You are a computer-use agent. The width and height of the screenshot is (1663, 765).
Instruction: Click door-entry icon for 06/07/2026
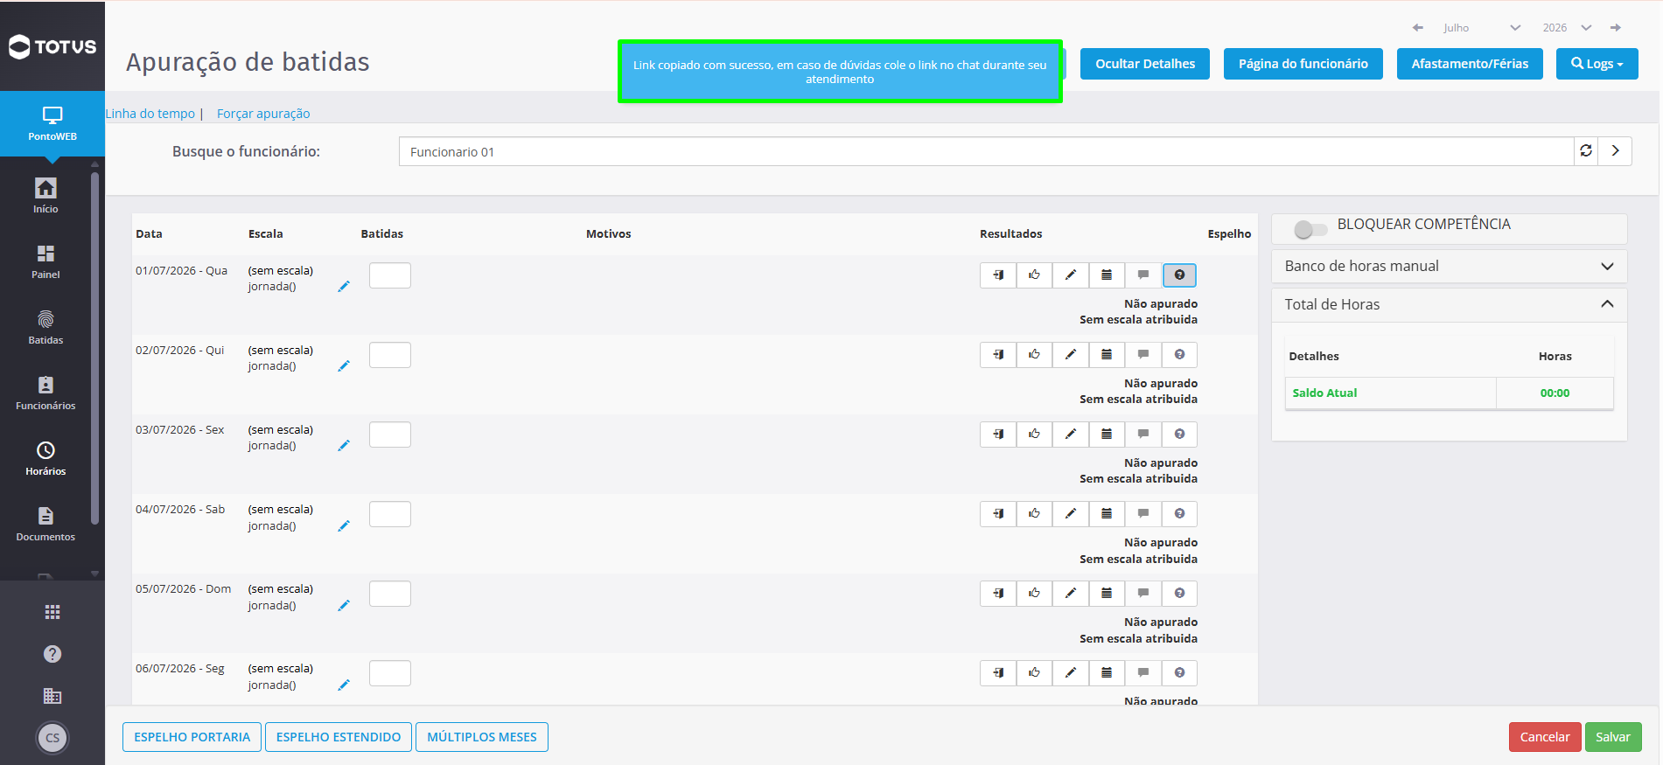click(x=998, y=673)
